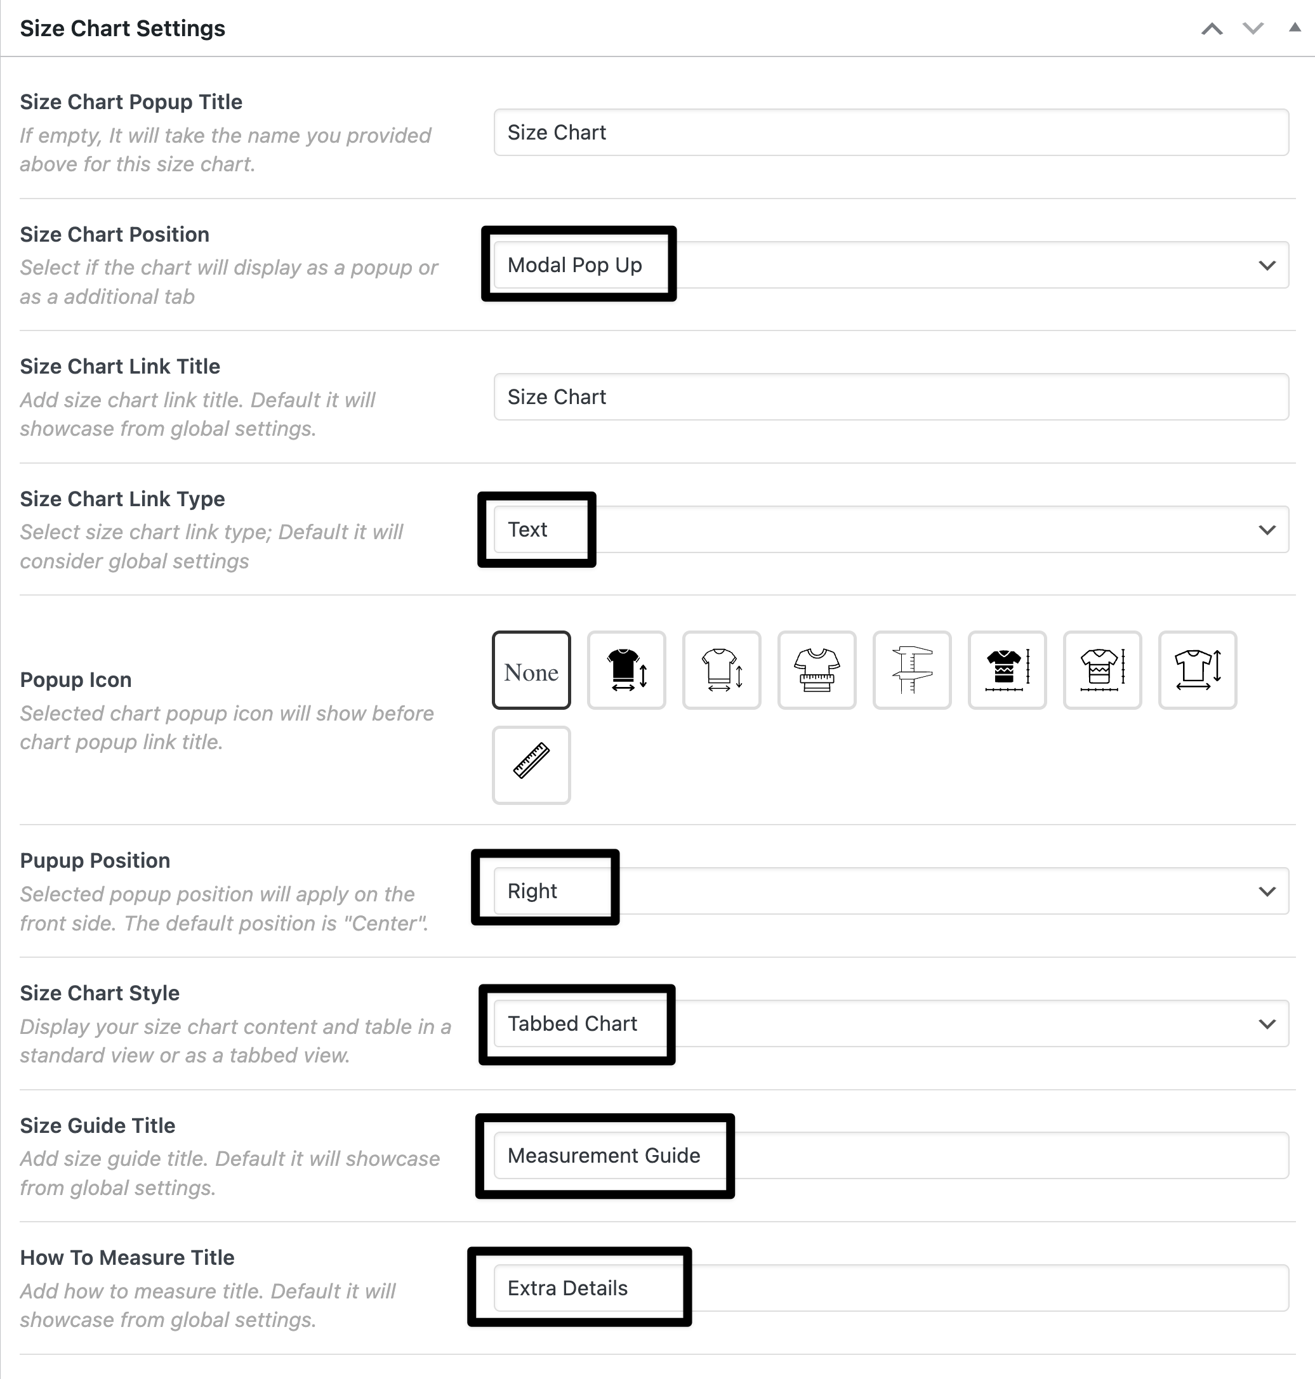
Task: Click into the Size Chart Link Title field
Action: coord(891,397)
